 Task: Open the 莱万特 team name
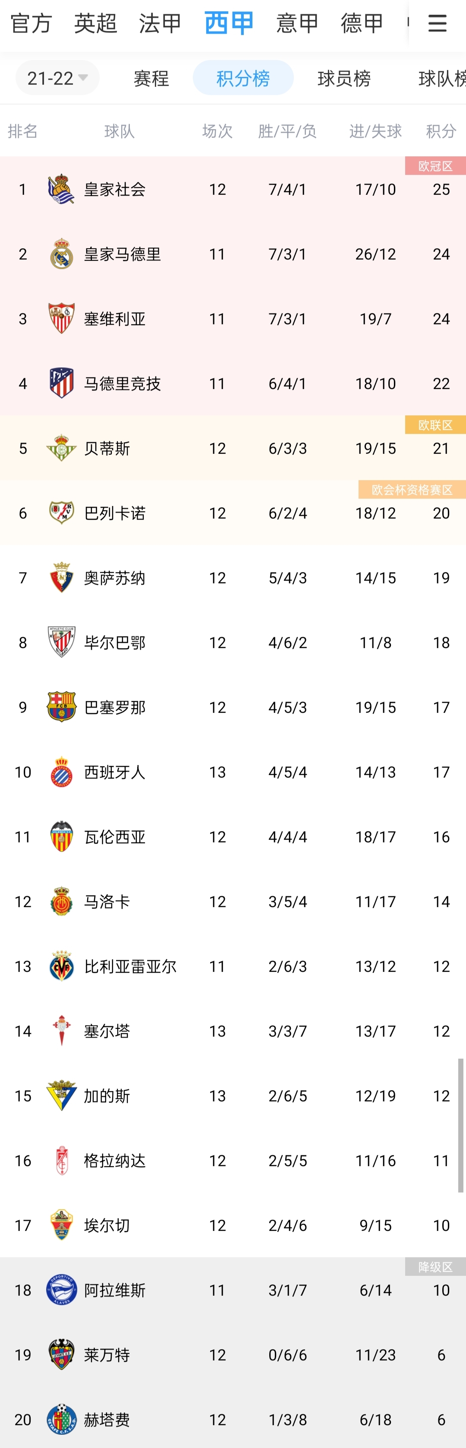point(107,1355)
